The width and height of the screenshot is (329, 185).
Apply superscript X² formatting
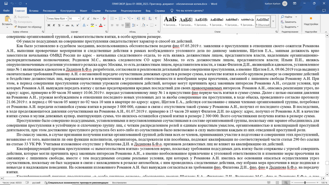tap(78, 25)
